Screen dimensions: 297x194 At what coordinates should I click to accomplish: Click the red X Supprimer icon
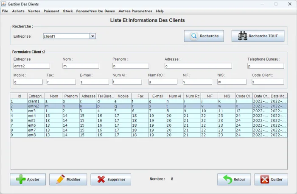101,179
